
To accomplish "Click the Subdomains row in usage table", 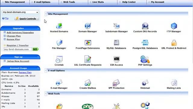I will (21, 93).
